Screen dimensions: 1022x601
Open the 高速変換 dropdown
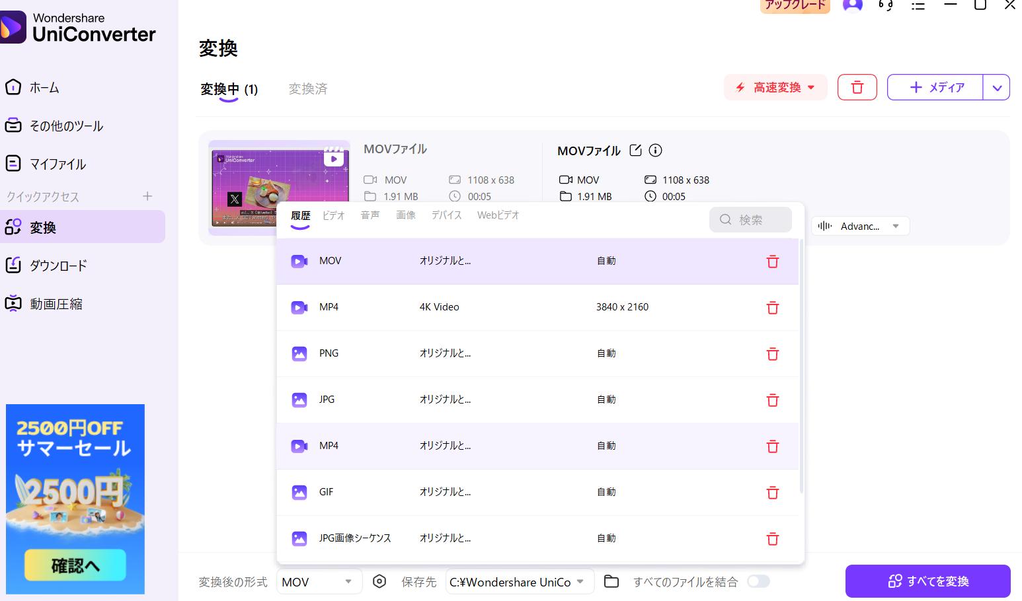click(x=775, y=87)
